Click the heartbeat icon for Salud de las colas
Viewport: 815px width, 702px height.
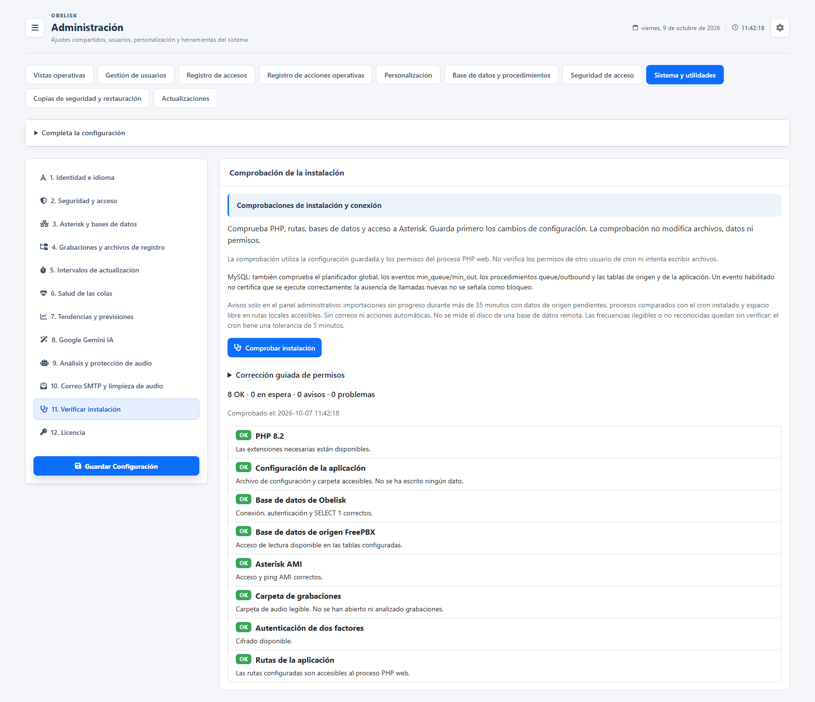tap(44, 293)
